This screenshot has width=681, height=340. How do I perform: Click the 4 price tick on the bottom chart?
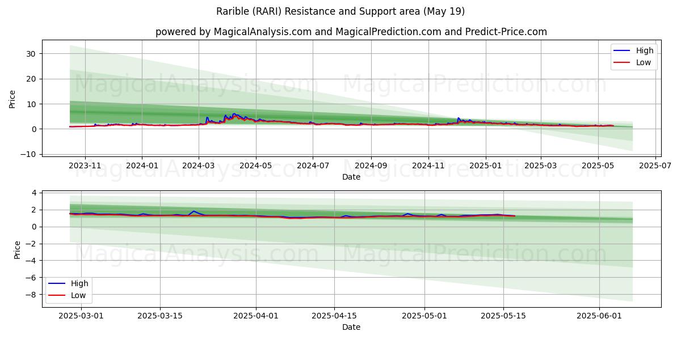[35, 193]
